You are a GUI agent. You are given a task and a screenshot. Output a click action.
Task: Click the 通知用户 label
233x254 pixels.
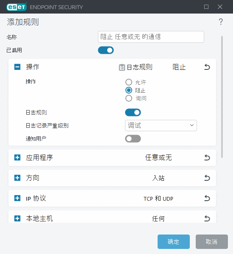(x=36, y=139)
